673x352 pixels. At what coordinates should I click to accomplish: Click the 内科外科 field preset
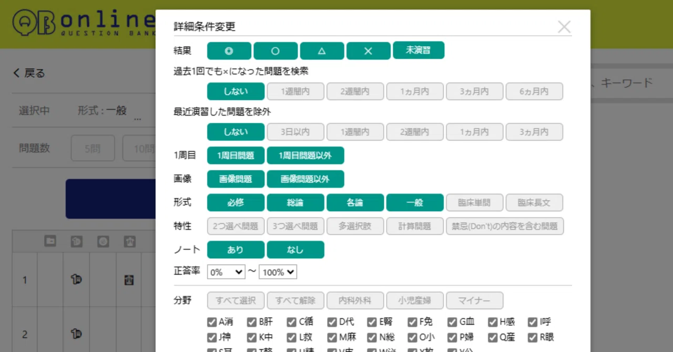(x=355, y=301)
